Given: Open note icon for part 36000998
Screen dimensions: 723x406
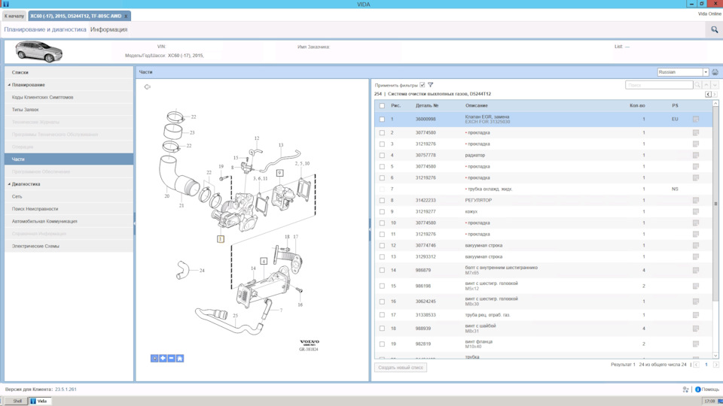Looking at the screenshot, I should click(695, 120).
